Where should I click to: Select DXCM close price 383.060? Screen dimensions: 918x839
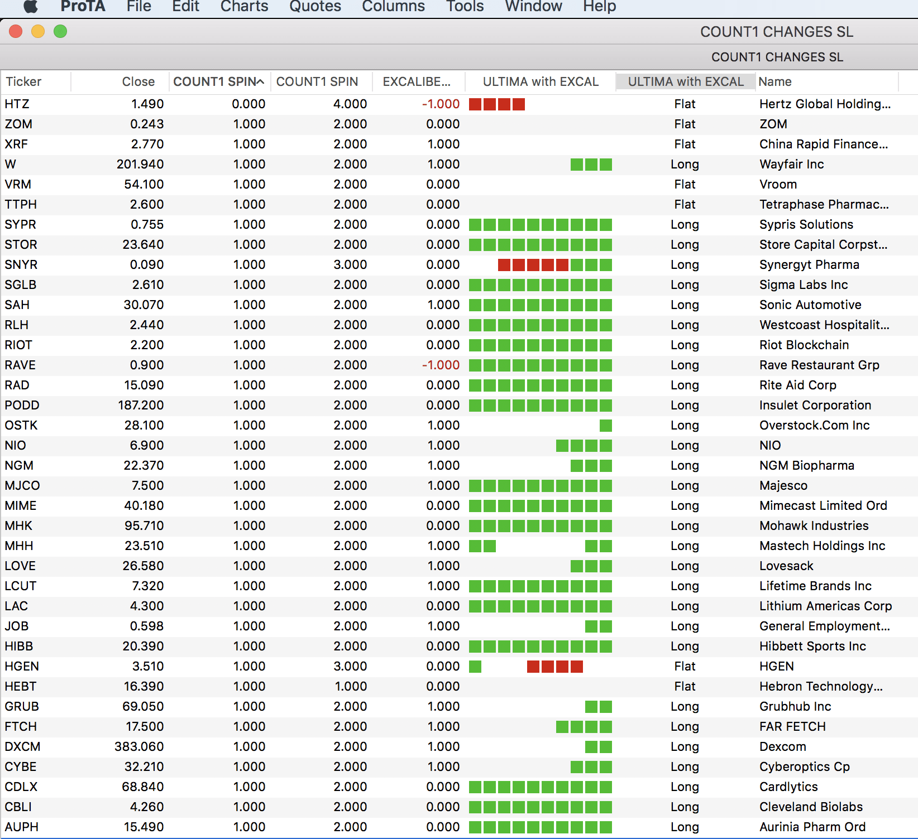pos(138,747)
